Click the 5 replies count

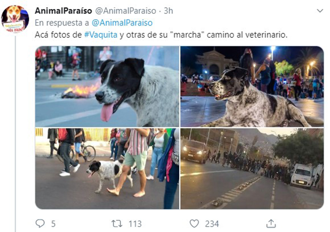(53, 224)
